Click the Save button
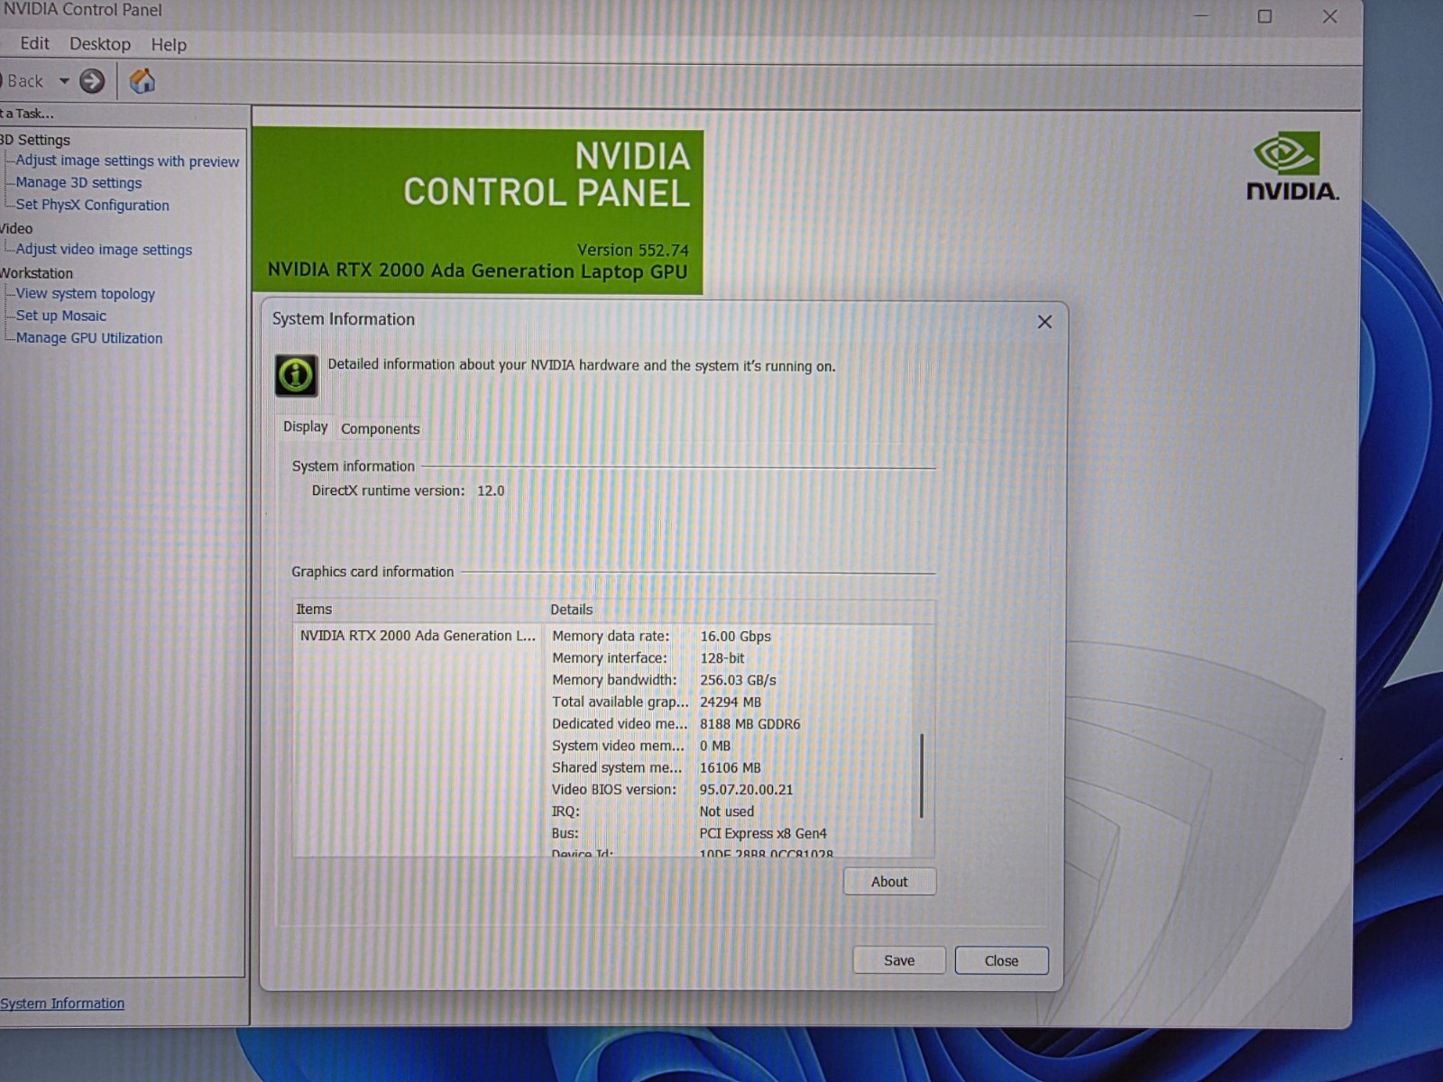The width and height of the screenshot is (1443, 1082). 899,960
